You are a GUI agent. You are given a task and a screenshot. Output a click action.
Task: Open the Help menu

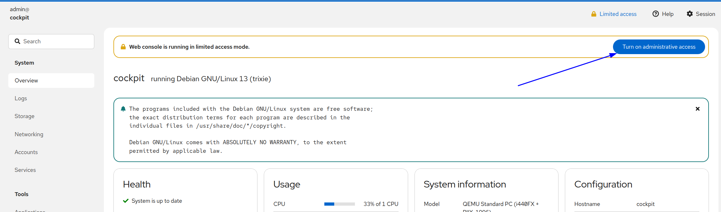click(x=663, y=14)
